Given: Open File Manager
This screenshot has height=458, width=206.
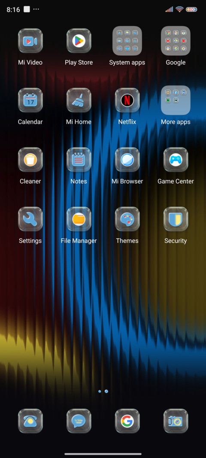Looking at the screenshot, I should [x=79, y=219].
